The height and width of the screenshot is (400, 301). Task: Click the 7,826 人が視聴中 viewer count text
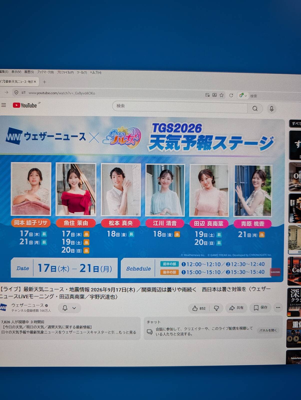pyautogui.click(x=15, y=322)
